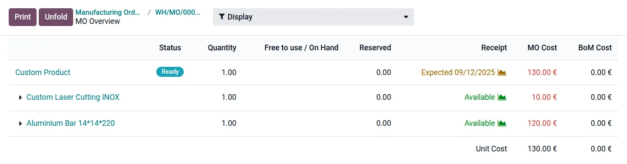Click the filter funnel icon in Display
Viewport: 627px width, 164px height.
pos(222,17)
